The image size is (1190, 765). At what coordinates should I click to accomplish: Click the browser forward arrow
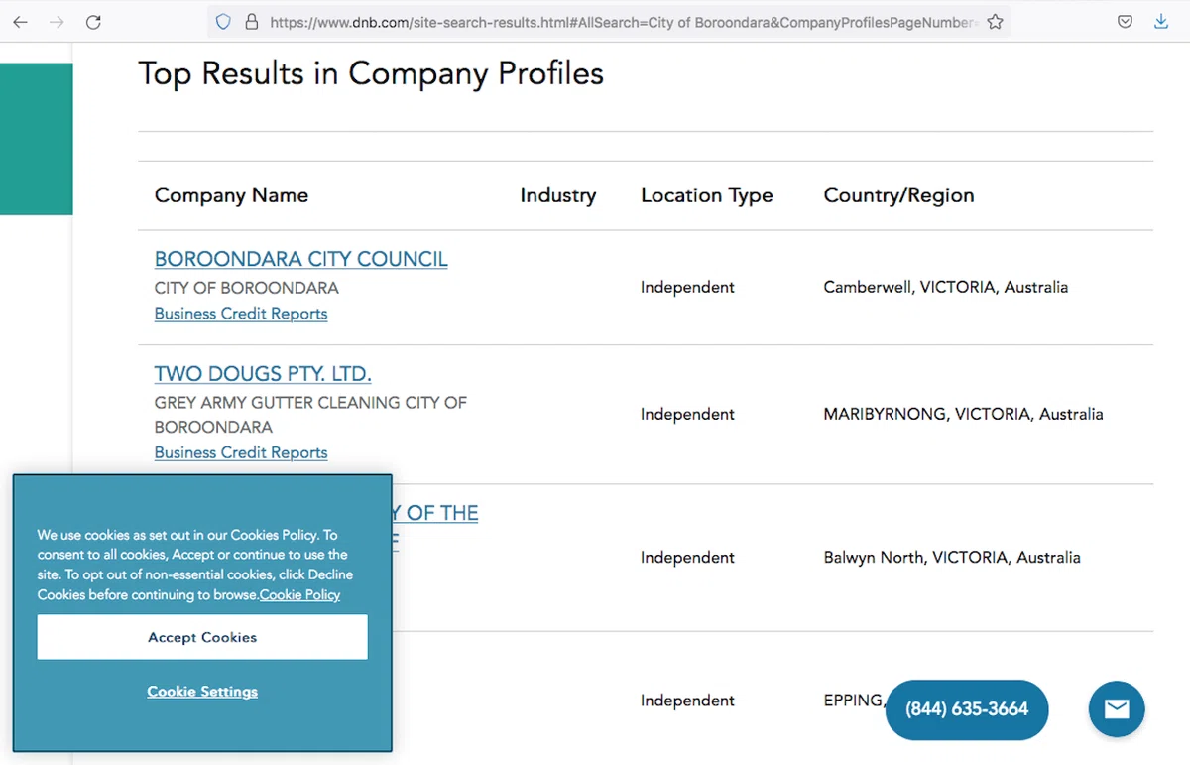(x=57, y=22)
